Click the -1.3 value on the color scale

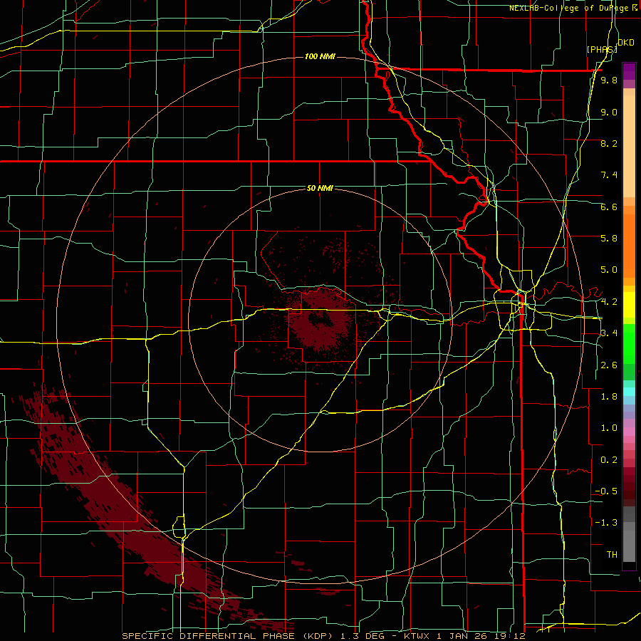coord(606,523)
